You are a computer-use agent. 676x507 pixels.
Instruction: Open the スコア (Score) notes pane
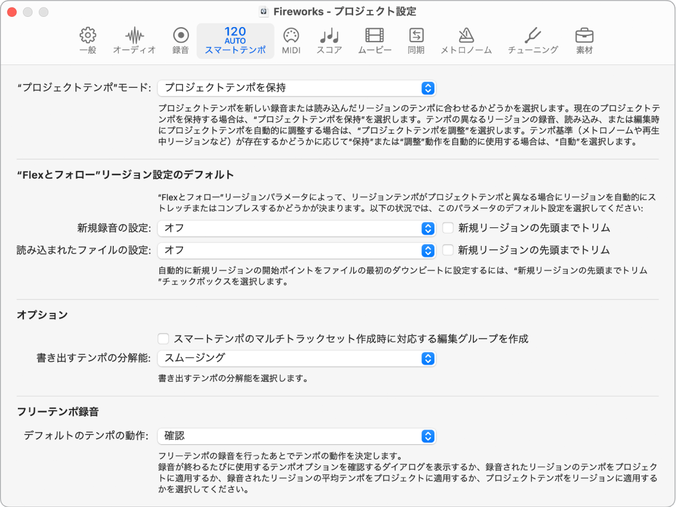[x=329, y=41]
